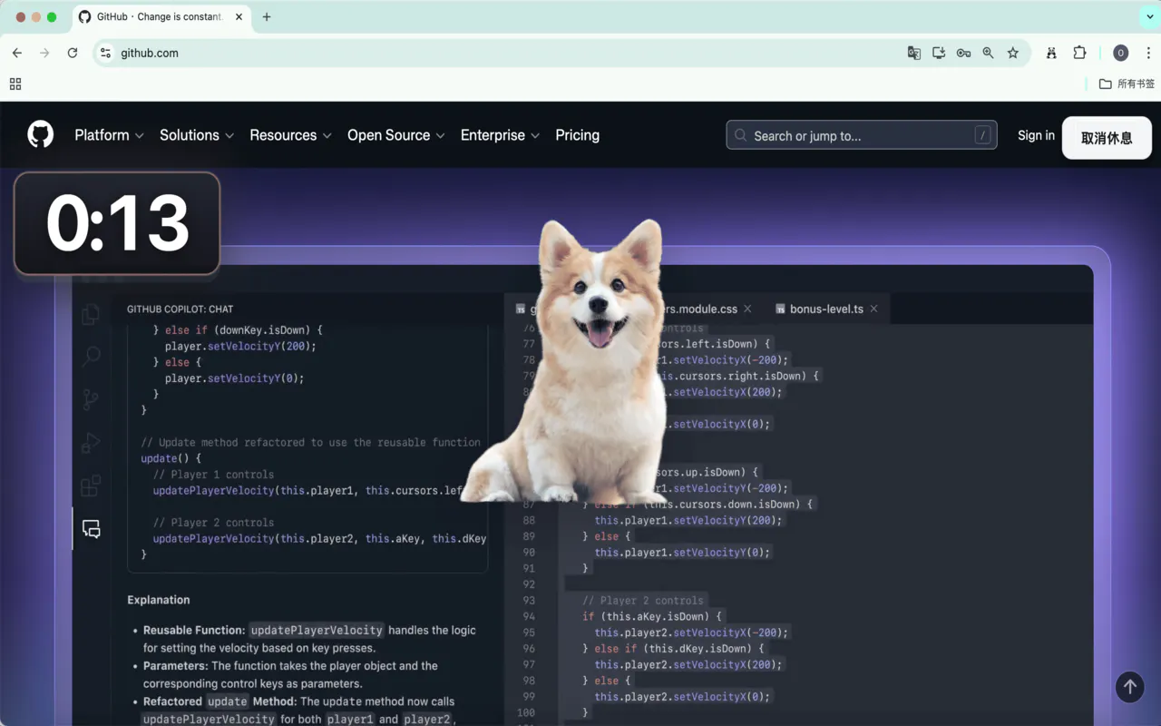The width and height of the screenshot is (1161, 726).
Task: Open the apps grid in bookmarks bar
Action: click(x=15, y=83)
